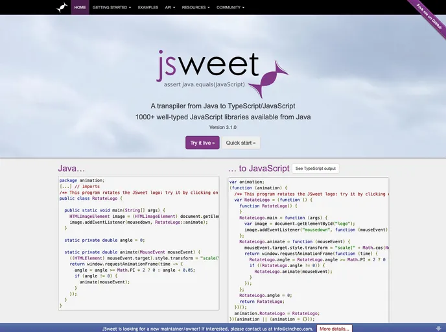This screenshot has width=446, height=332.
Task: Click the maintainer notice text in bottom banner
Action: click(x=207, y=329)
